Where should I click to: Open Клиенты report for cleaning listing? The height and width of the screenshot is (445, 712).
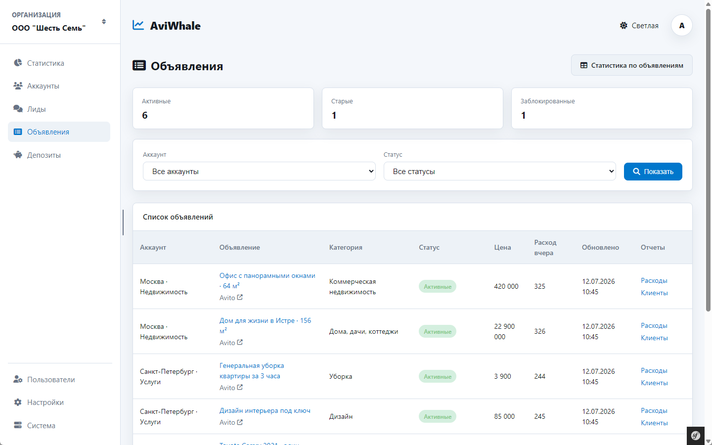click(x=654, y=383)
